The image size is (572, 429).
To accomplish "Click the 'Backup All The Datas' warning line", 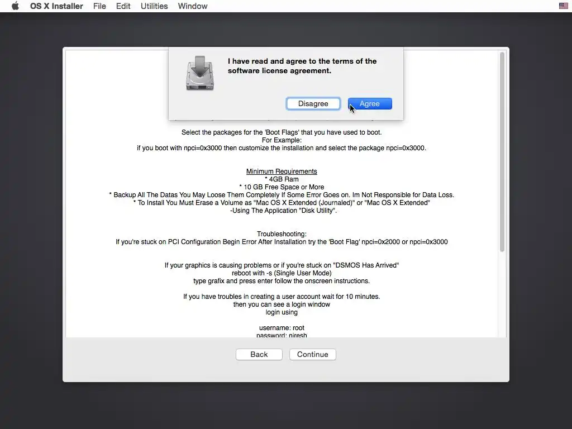I will click(x=282, y=195).
